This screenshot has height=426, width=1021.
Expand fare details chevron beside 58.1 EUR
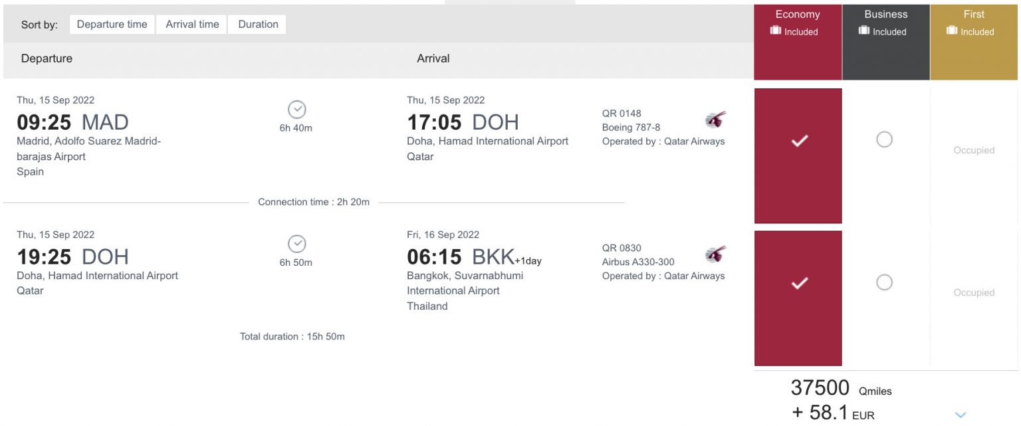[961, 415]
